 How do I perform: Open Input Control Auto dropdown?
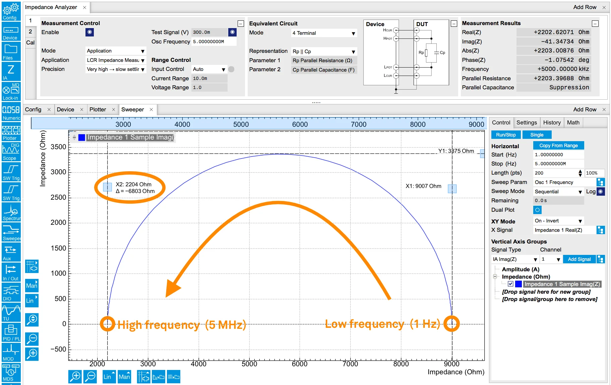point(209,69)
